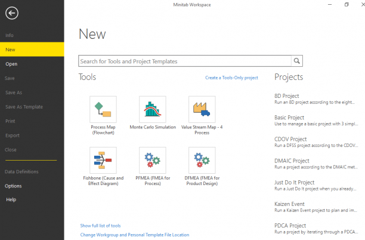The width and height of the screenshot is (365, 240).
Task: Open the Fishbone diagram tool icon
Action: pyautogui.click(x=103, y=160)
